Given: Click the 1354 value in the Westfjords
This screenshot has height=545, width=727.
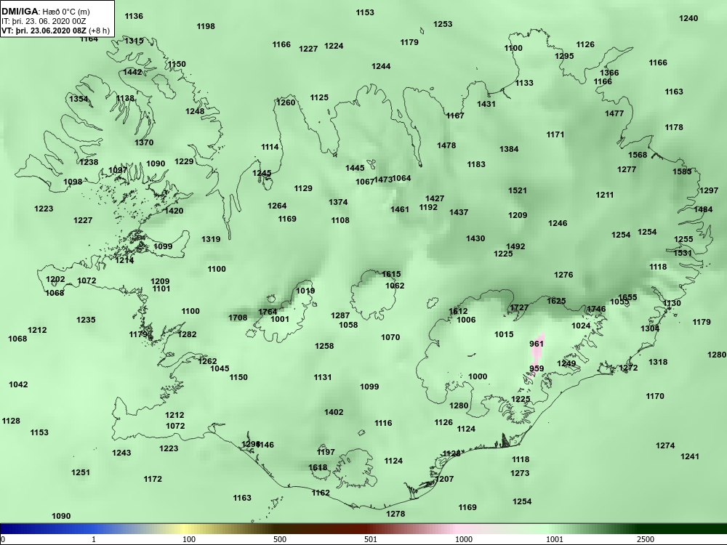Looking at the screenshot, I should 79,99.
